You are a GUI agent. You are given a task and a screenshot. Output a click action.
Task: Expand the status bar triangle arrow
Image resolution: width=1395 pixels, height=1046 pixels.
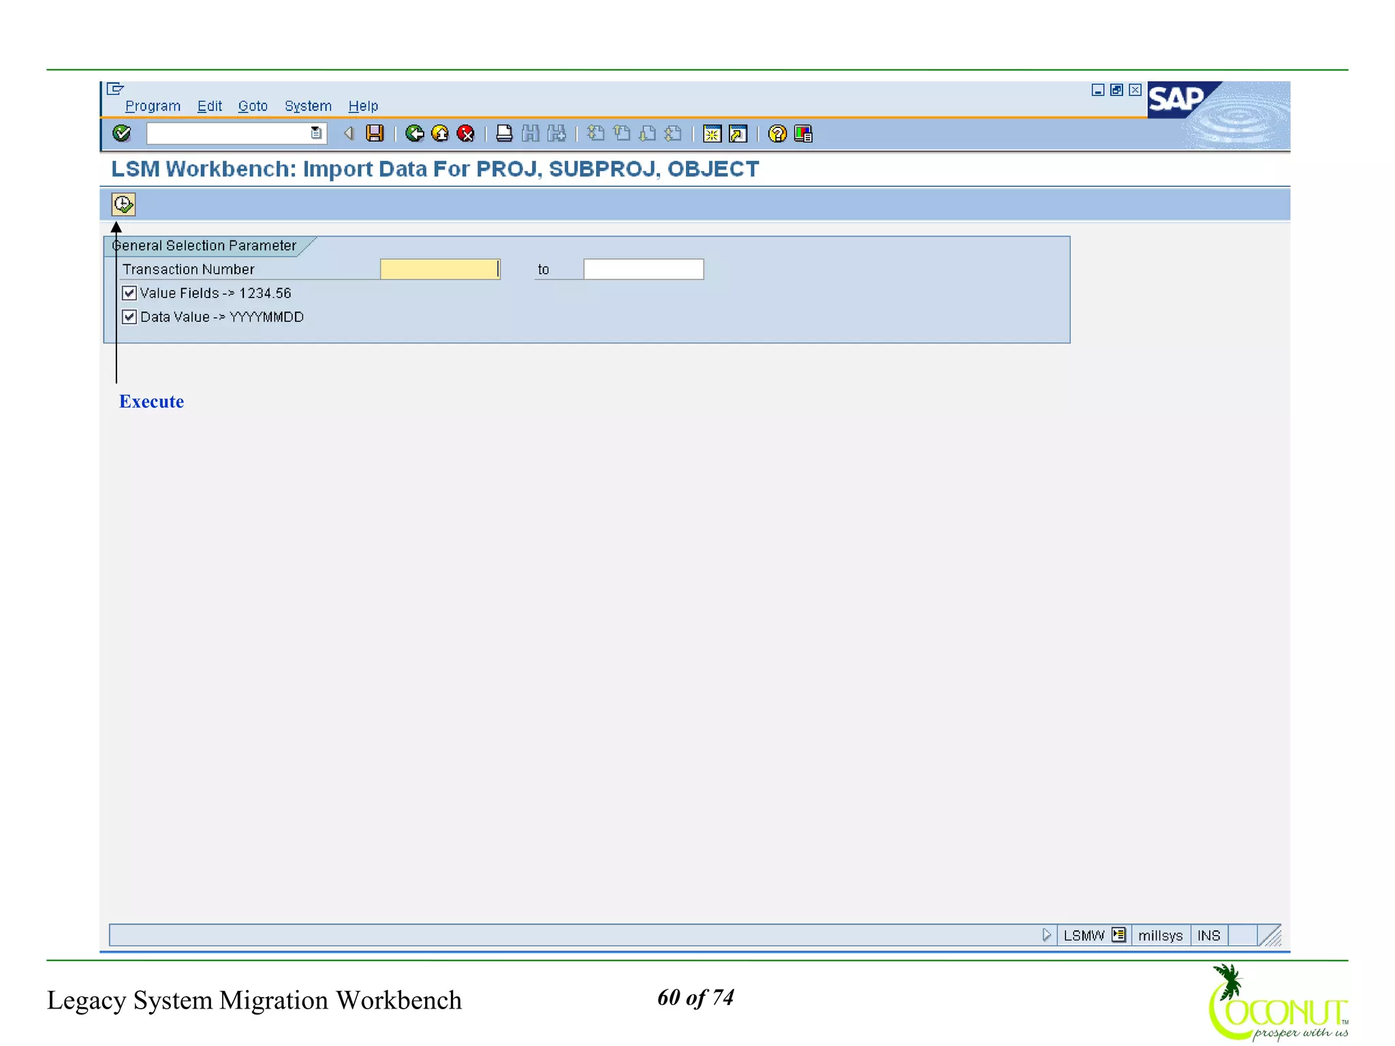[x=1046, y=935]
